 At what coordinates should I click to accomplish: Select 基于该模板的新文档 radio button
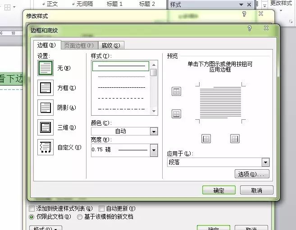tap(80, 216)
